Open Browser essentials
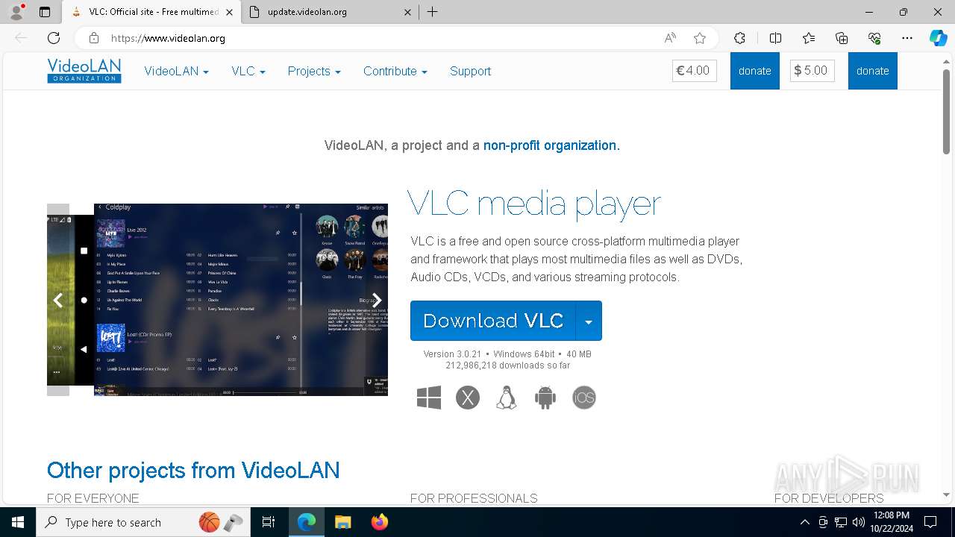955x537 pixels. 874,38
